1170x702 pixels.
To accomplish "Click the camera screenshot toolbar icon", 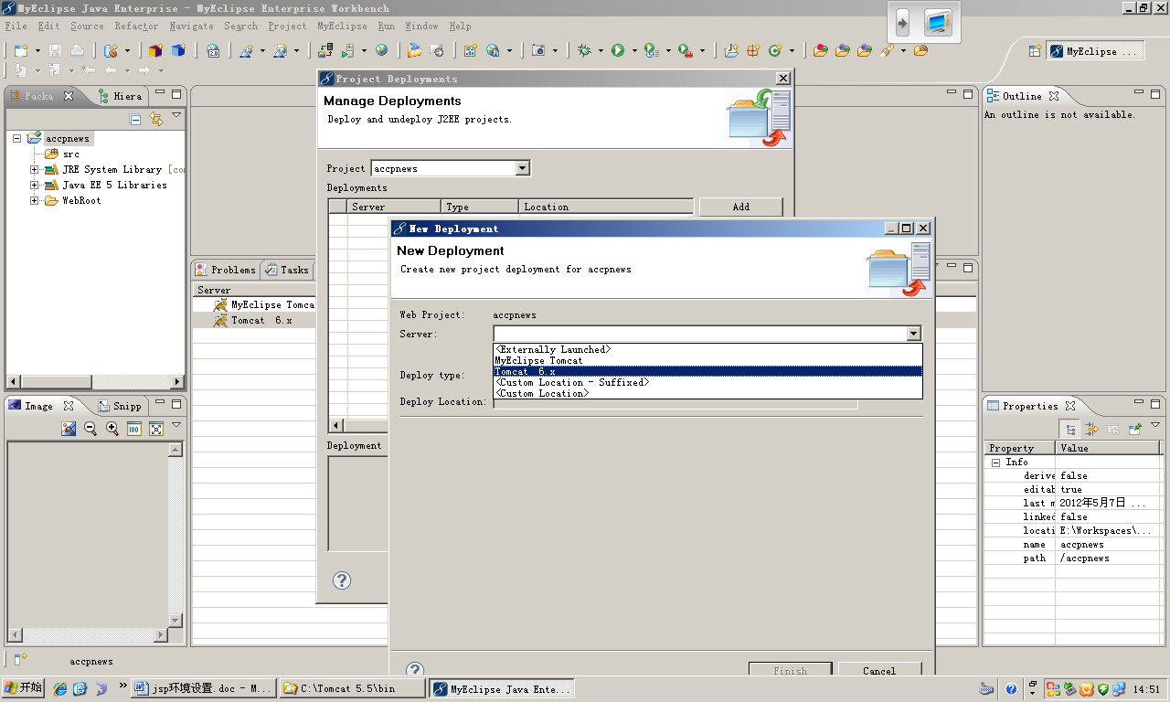I will point(538,51).
